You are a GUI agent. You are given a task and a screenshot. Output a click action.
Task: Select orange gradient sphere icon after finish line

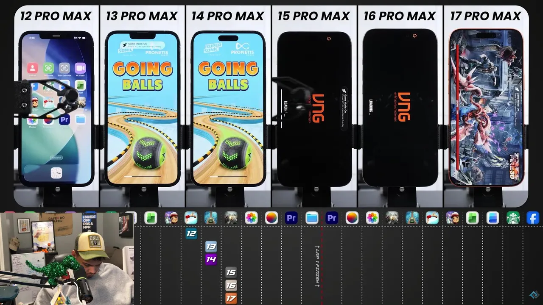(x=352, y=218)
